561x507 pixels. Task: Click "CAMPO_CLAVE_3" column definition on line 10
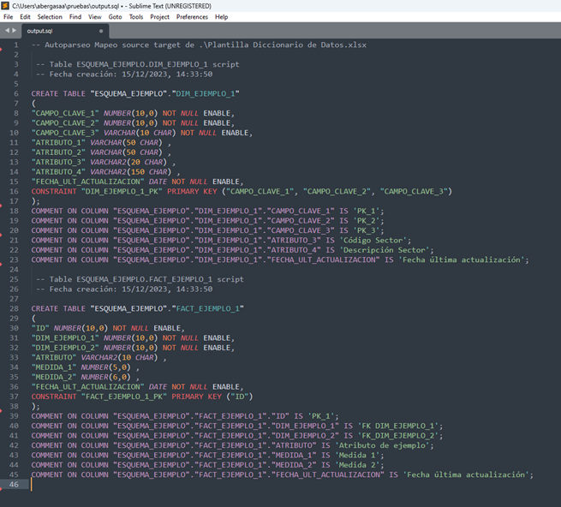click(x=142, y=133)
